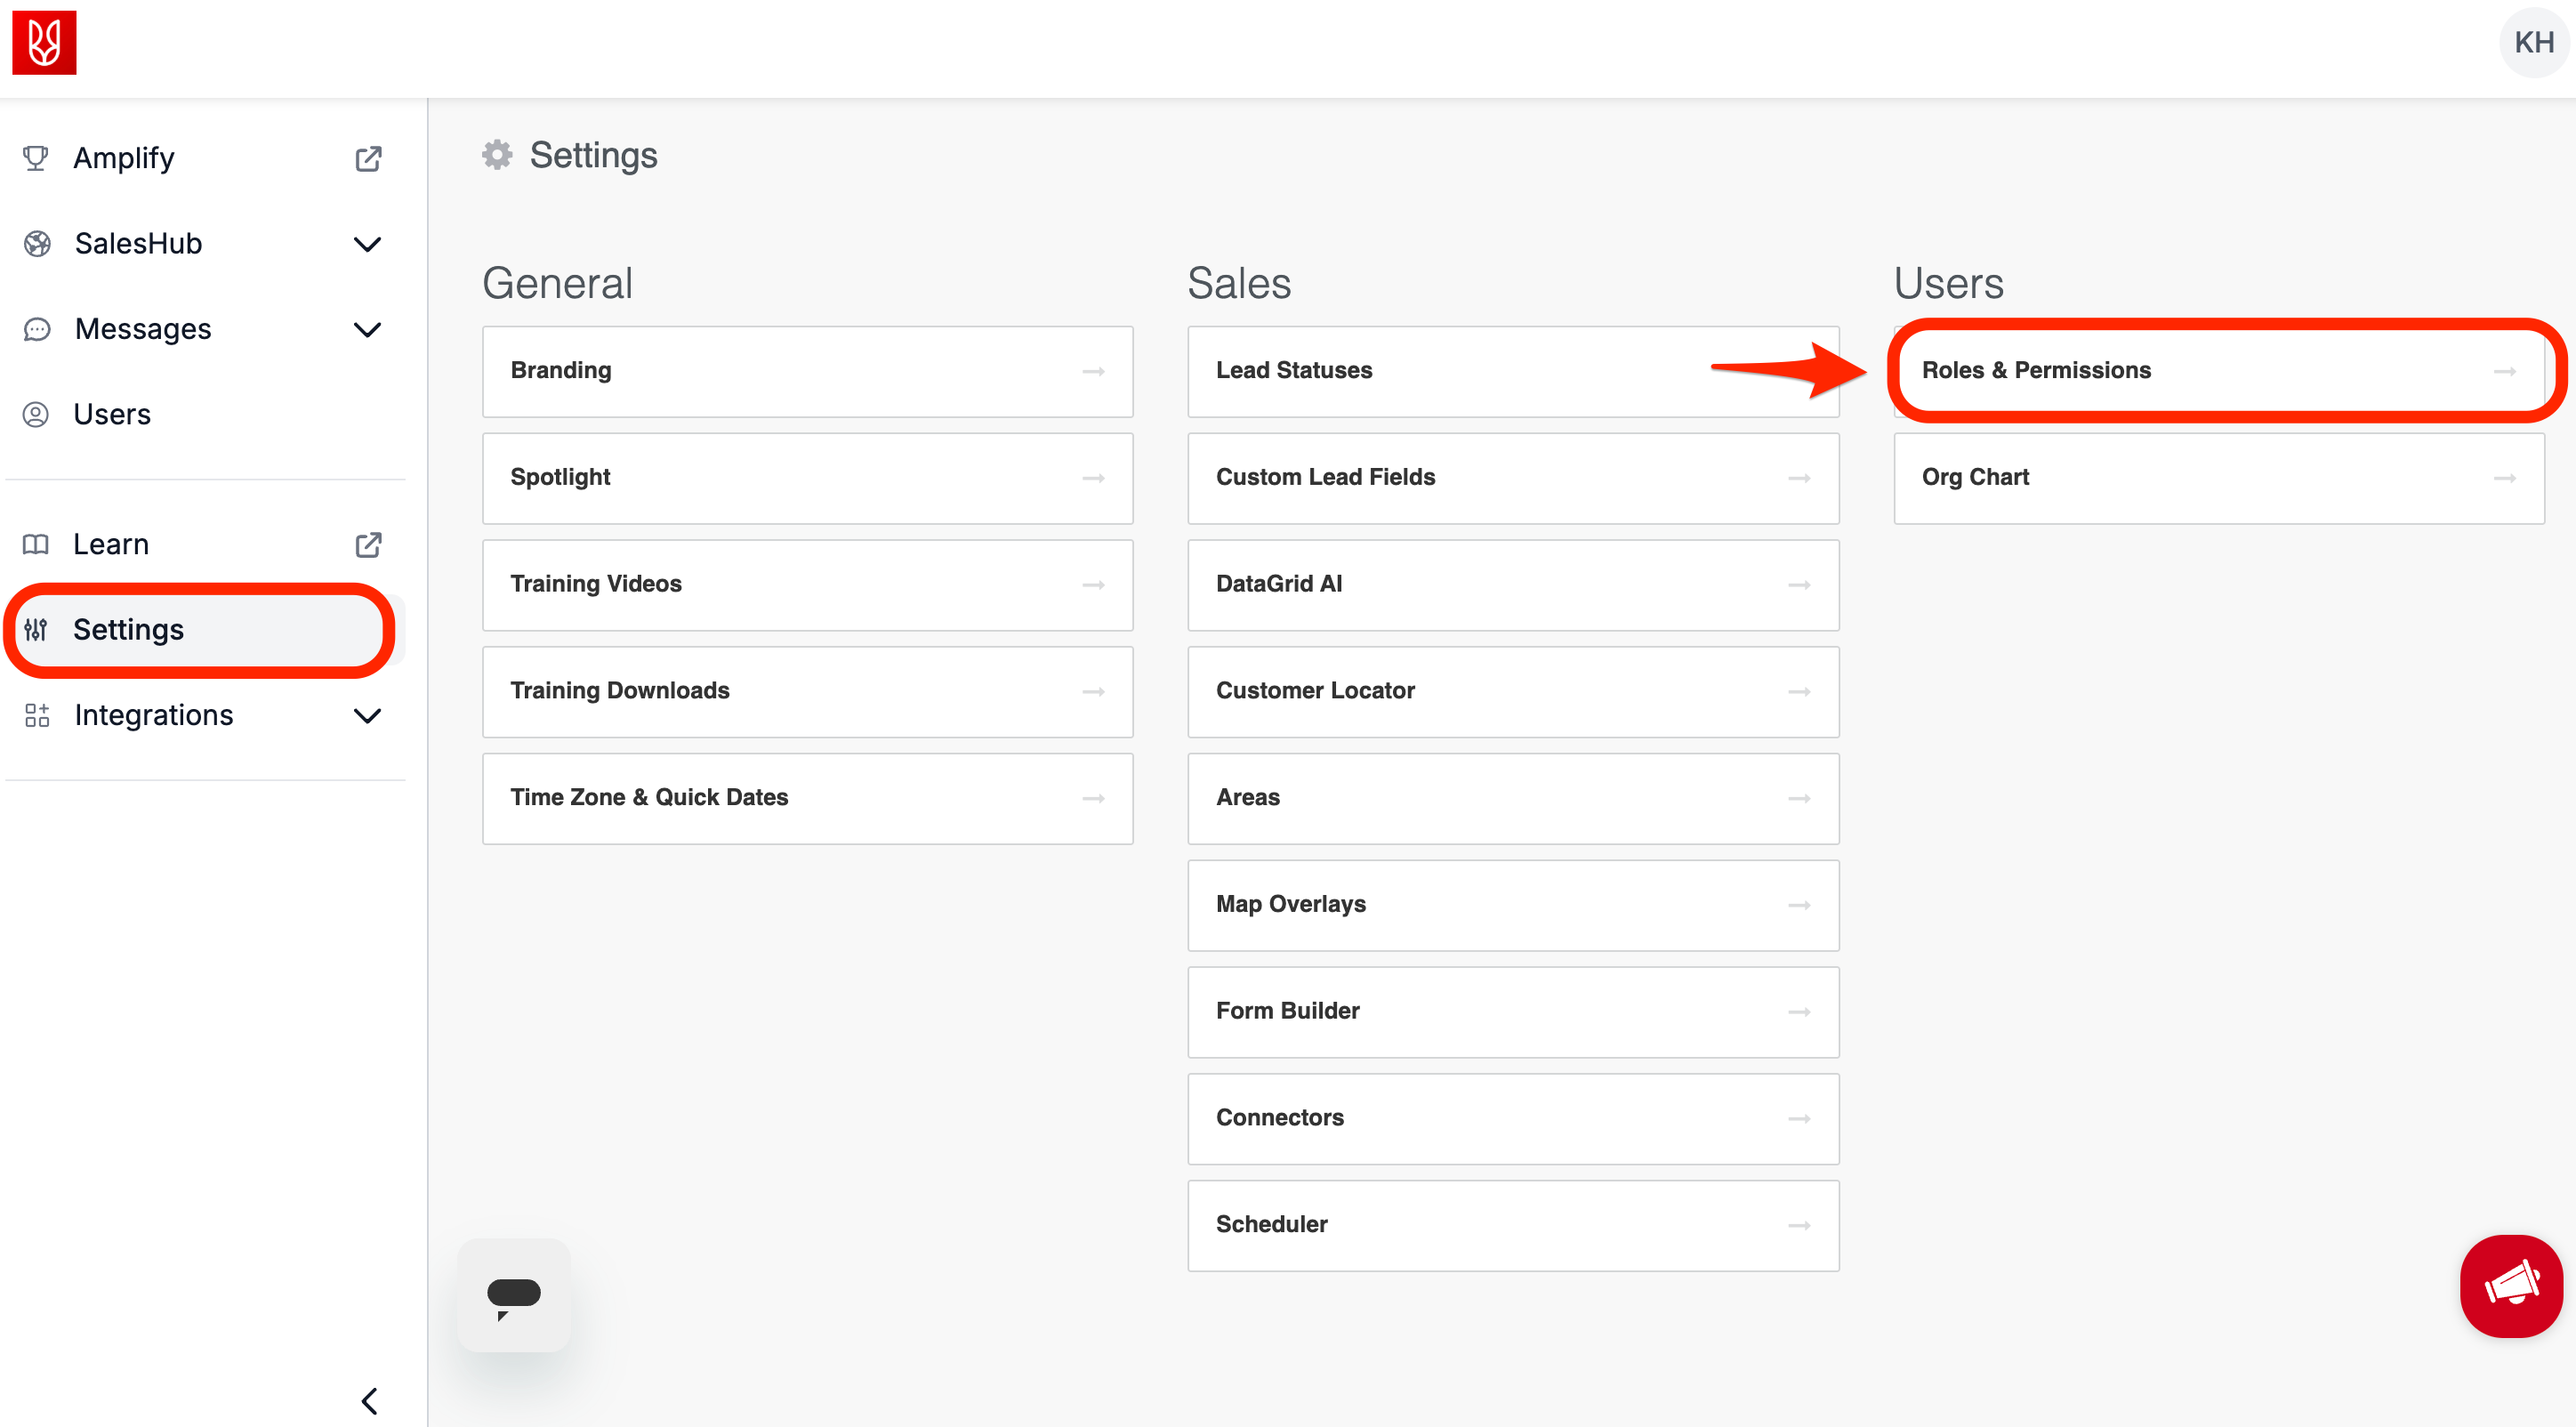Open the Branding settings card

[807, 371]
